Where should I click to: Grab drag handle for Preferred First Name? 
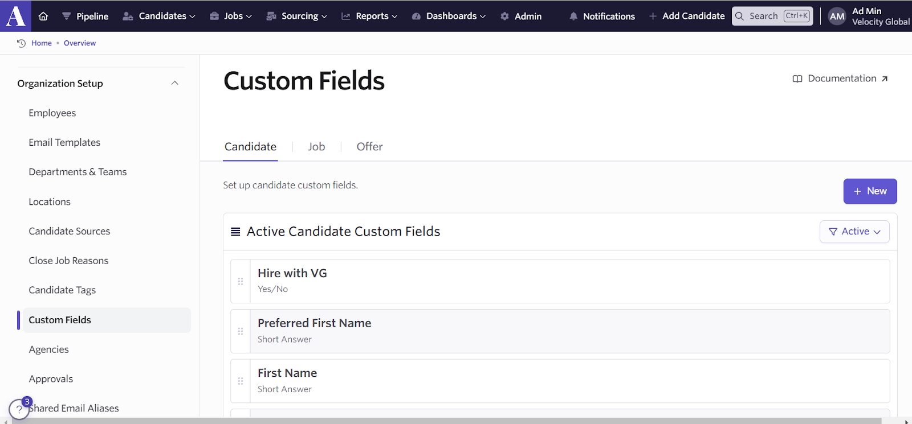point(241,331)
